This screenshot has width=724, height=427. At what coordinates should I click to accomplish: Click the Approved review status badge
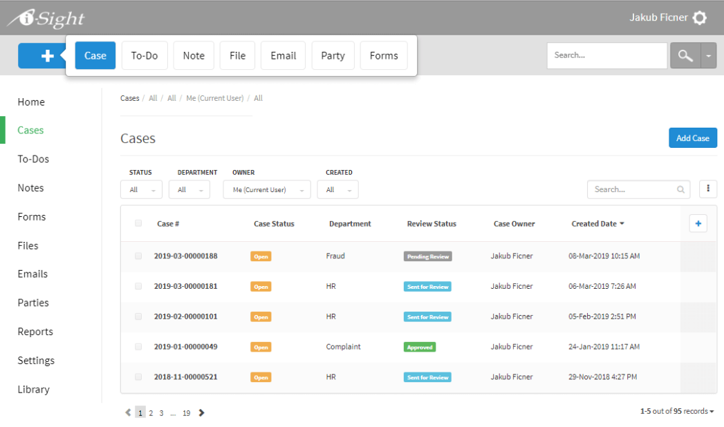(419, 348)
